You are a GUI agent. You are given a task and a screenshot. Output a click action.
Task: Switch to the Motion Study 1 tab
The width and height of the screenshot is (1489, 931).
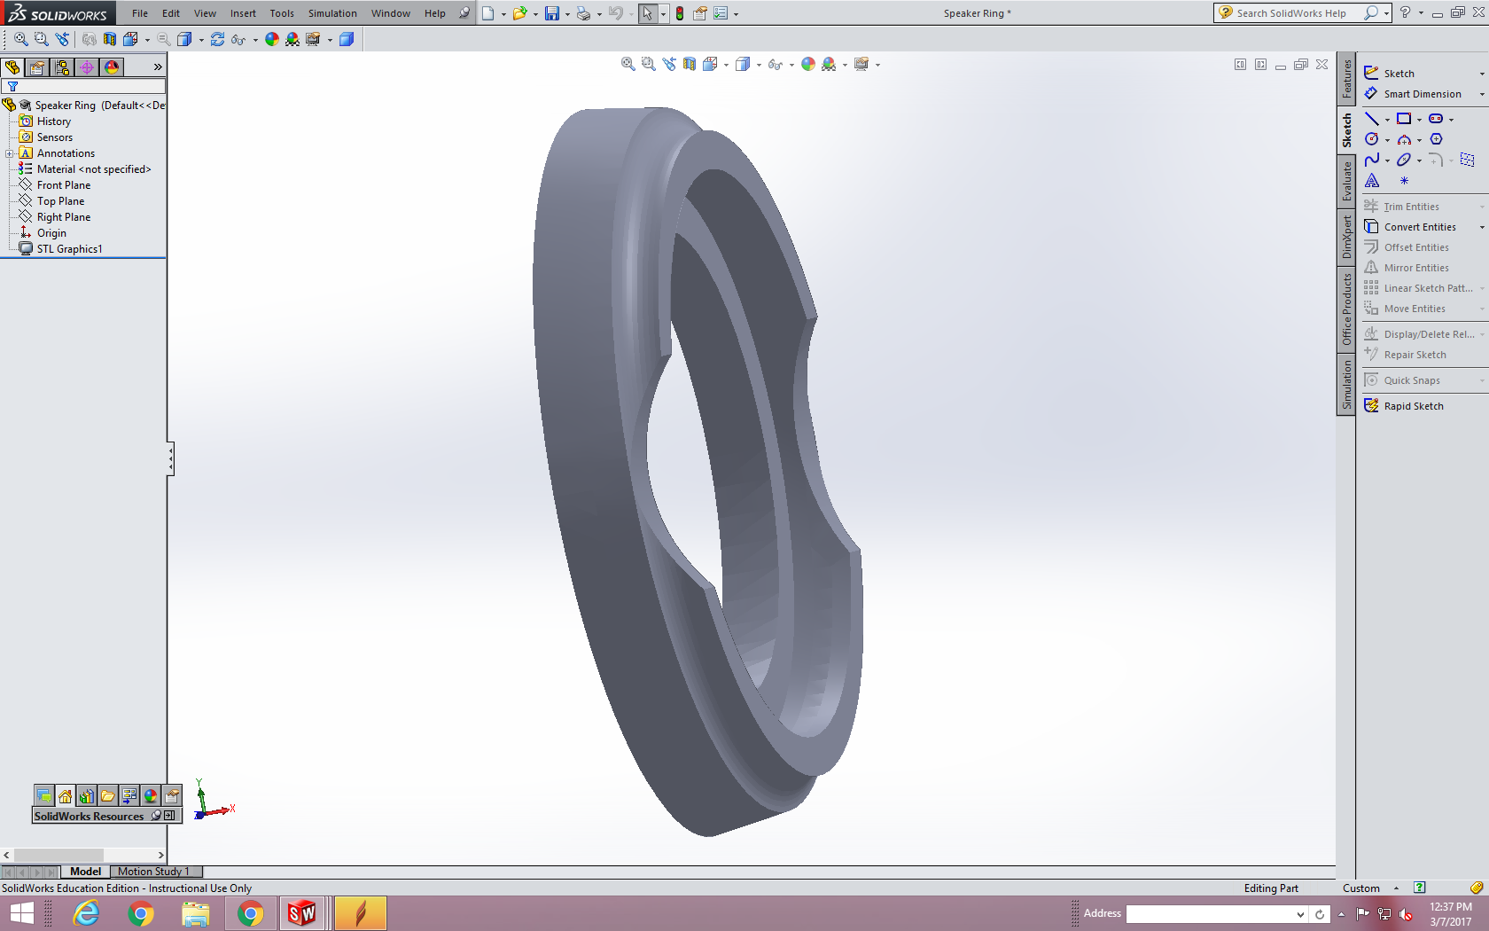(x=155, y=872)
